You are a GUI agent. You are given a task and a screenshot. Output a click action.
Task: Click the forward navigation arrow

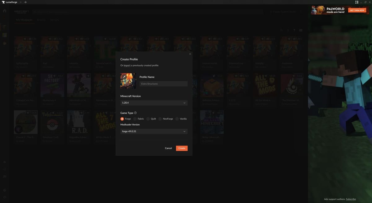tap(25, 2)
